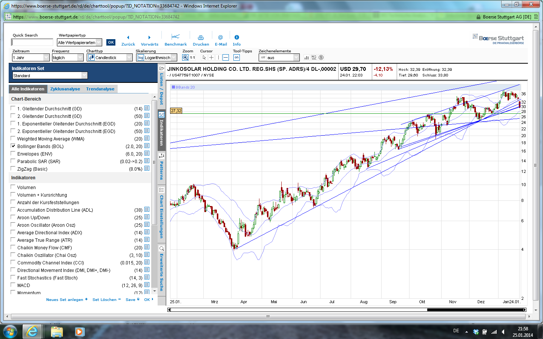
Task: Switch to the Trendanalyse tab
Action: tap(100, 89)
